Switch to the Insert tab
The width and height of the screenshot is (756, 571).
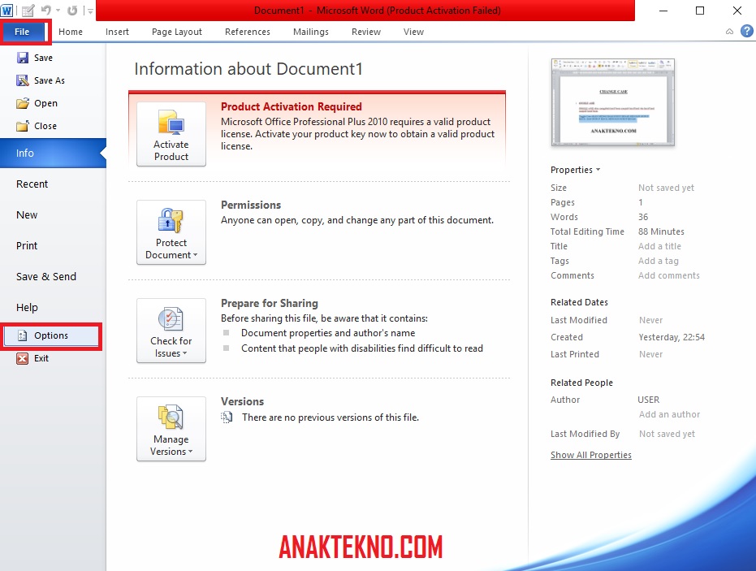tap(117, 32)
